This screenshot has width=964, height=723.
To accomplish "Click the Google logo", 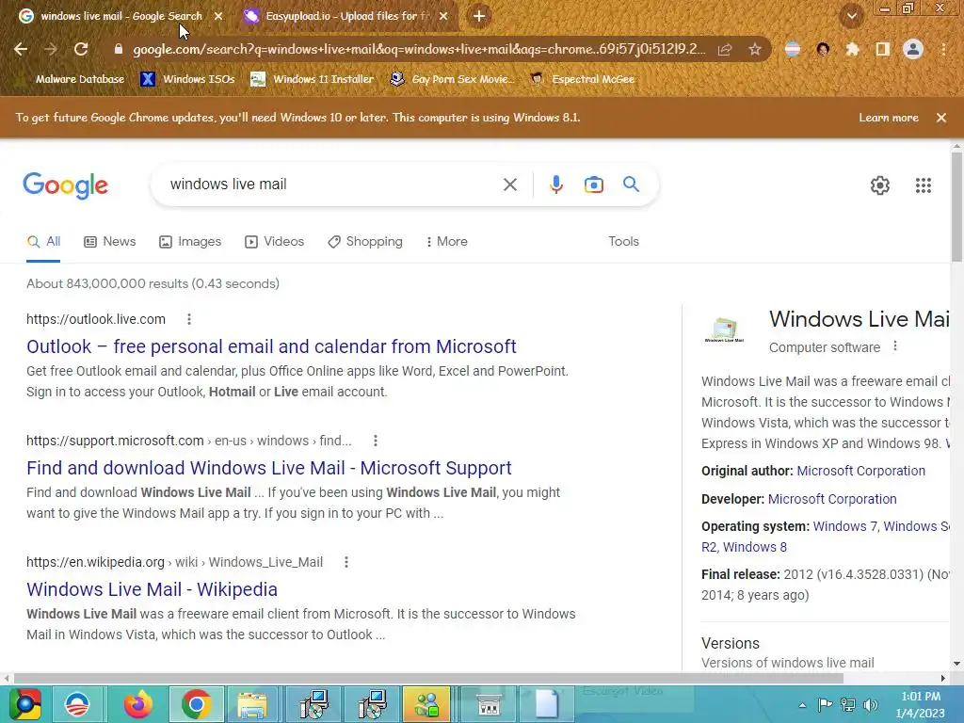I will [x=65, y=185].
